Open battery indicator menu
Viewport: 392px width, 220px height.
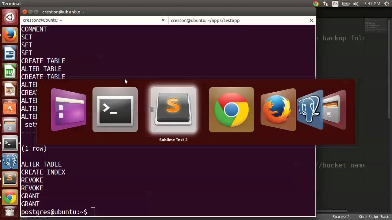tap(346, 4)
